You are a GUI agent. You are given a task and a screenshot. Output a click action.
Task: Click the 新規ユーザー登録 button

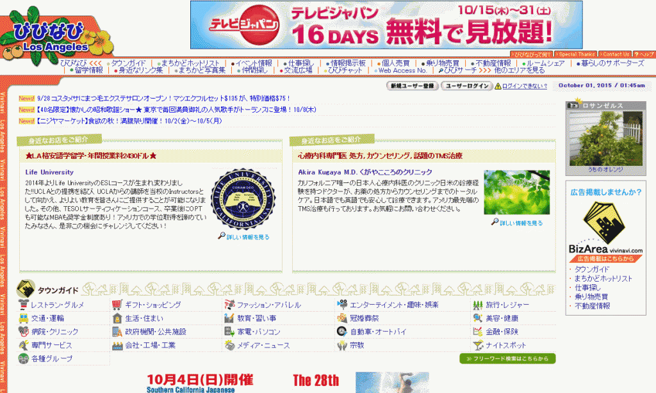pyautogui.click(x=412, y=86)
